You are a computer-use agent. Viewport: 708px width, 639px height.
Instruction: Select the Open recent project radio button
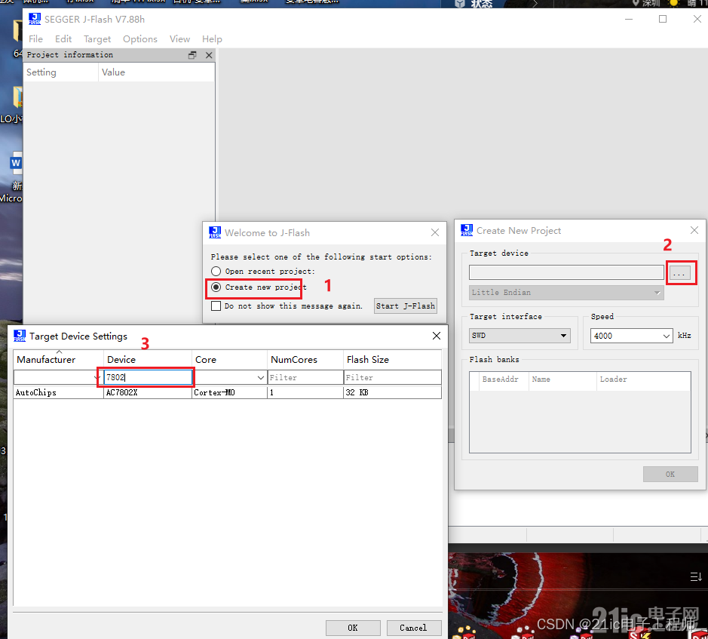[216, 271]
